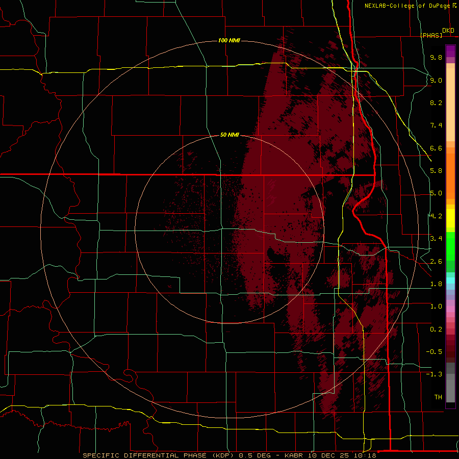Select "0.5 DEG" in the bottom caption
The image size is (459, 459).
point(254,455)
